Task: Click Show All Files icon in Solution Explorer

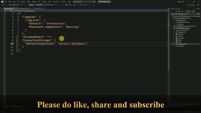Action: [x=190, y=11]
